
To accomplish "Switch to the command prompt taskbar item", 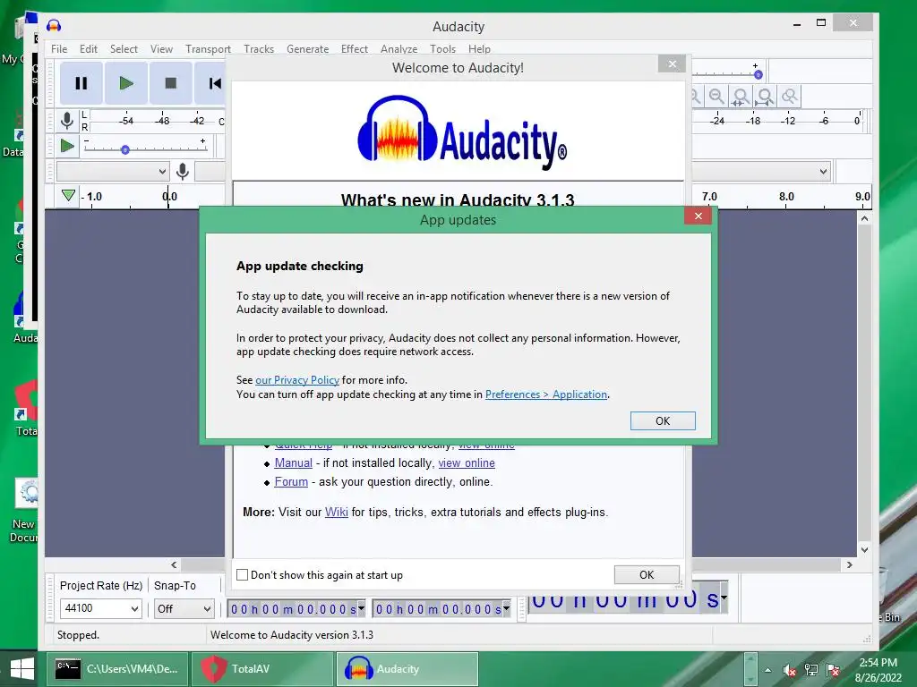I will 117,669.
